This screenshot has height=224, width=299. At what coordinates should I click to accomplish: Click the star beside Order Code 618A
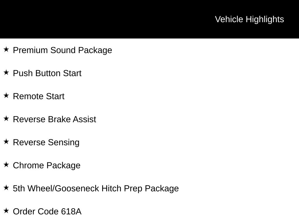point(6,211)
